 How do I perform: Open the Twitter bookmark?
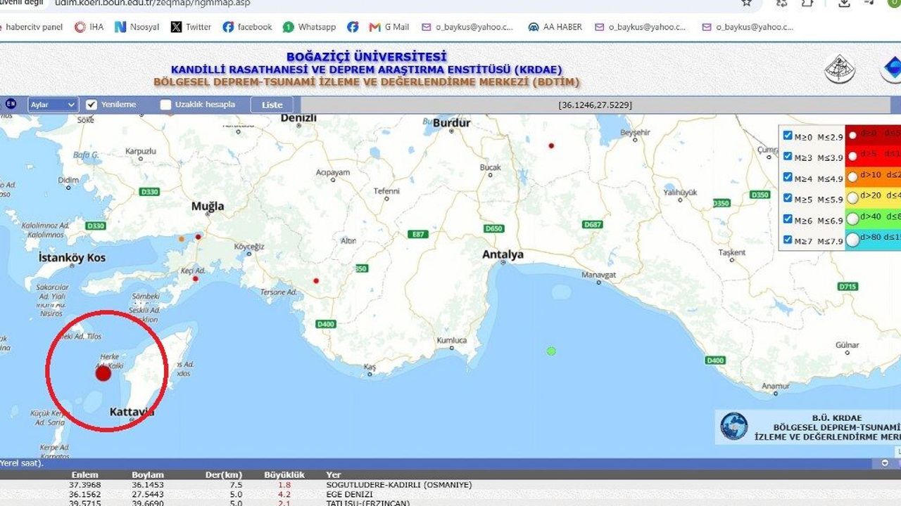click(191, 27)
